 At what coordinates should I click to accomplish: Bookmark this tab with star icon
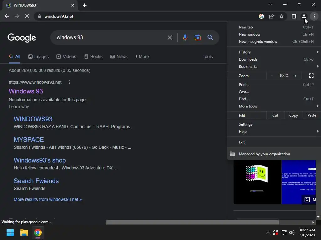click(x=282, y=16)
